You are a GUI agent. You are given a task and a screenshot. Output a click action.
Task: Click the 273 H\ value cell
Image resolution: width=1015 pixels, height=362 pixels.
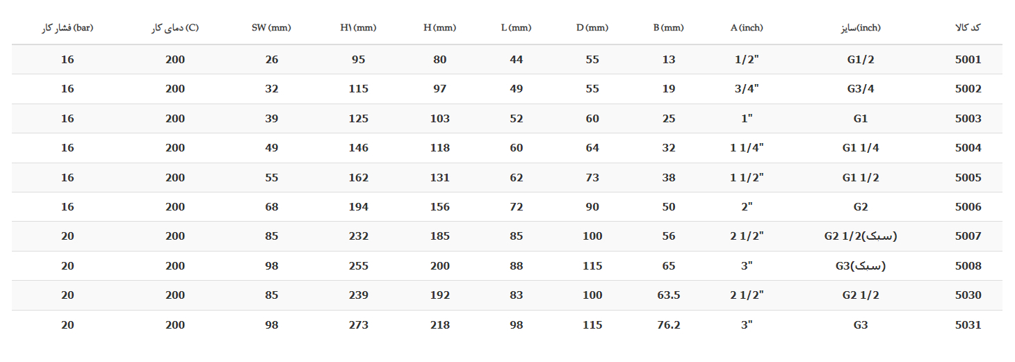(359, 324)
